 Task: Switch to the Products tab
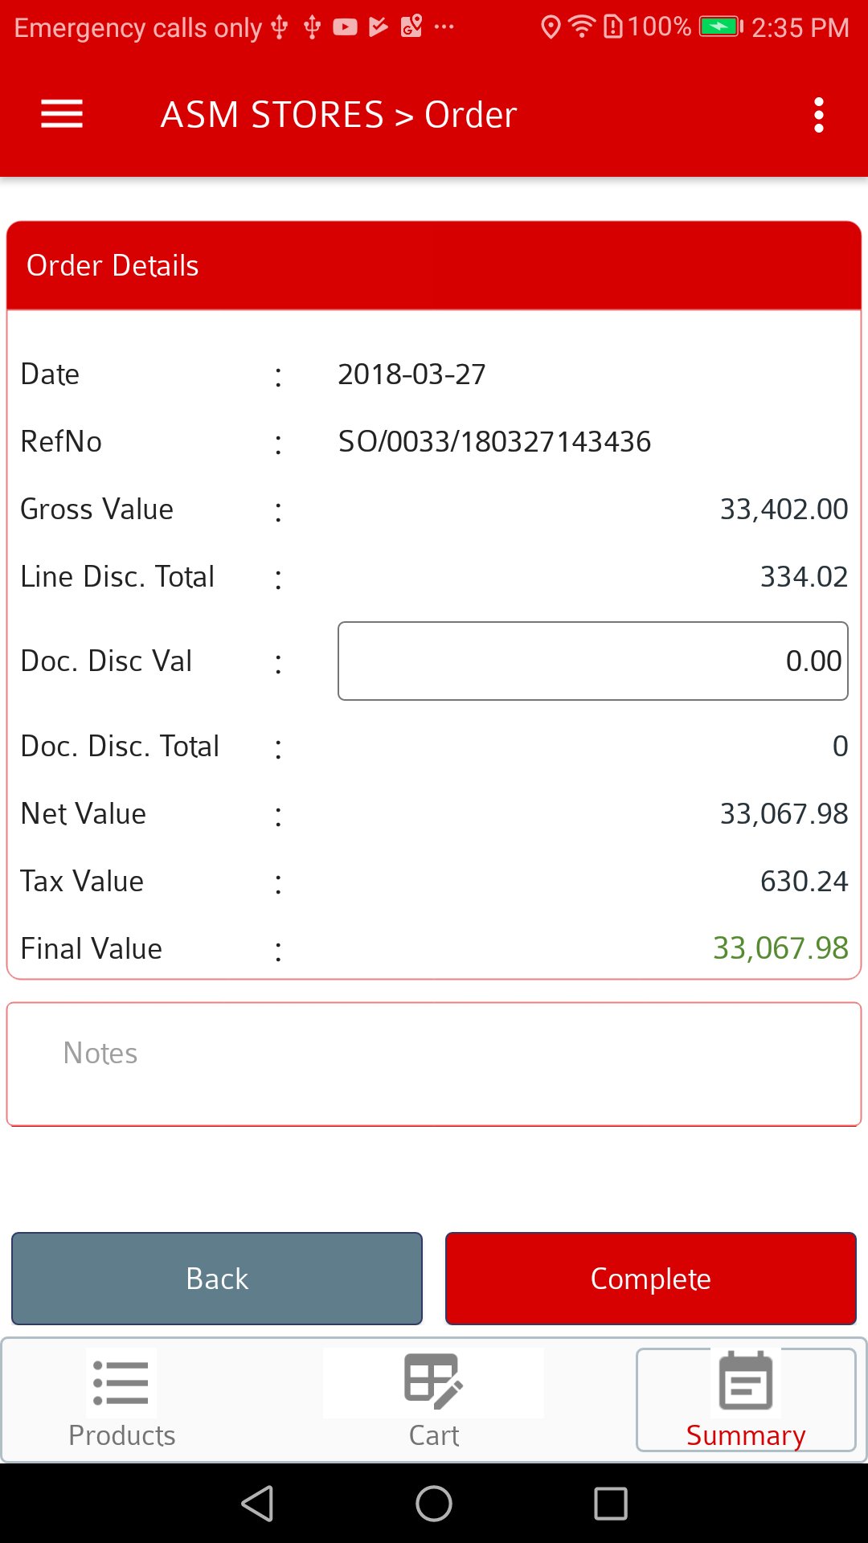coord(122,1400)
